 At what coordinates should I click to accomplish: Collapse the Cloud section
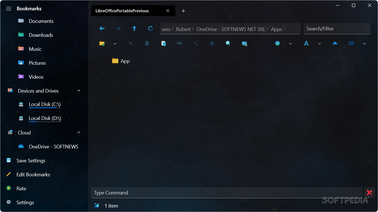(79, 132)
